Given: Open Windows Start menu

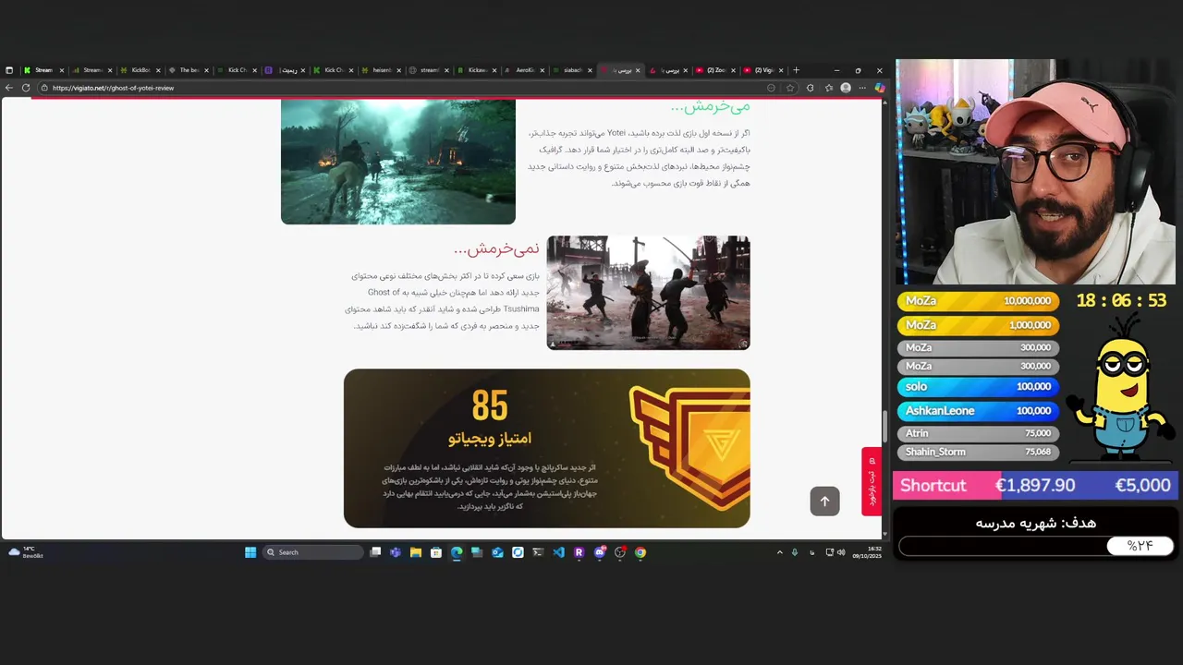Looking at the screenshot, I should [x=250, y=552].
